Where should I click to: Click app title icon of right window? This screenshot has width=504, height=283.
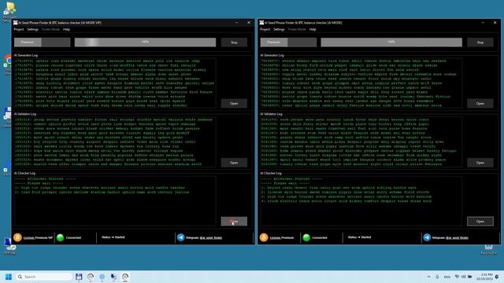(261, 23)
